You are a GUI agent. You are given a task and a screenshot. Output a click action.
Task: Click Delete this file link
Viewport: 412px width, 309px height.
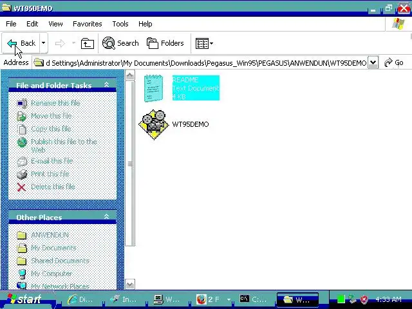click(53, 187)
